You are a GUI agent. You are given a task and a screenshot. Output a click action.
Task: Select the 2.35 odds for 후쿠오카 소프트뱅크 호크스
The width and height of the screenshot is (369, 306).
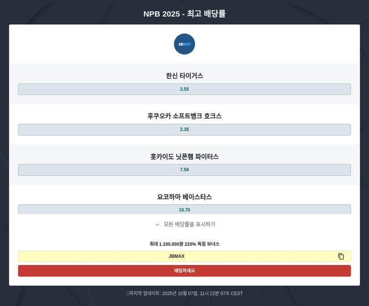pos(184,130)
